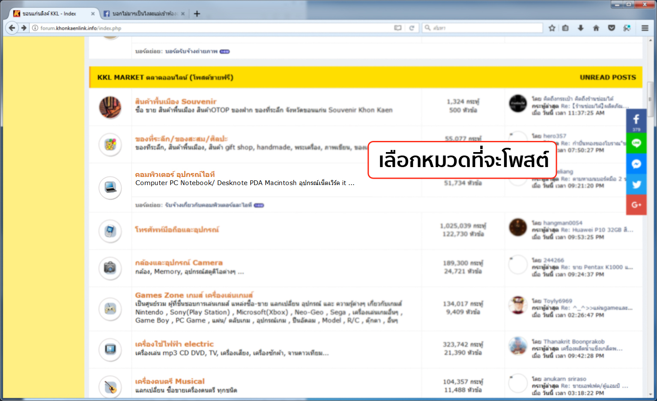657x401 pixels.
Task: Bookmark this page with star icon
Action: [x=552, y=28]
